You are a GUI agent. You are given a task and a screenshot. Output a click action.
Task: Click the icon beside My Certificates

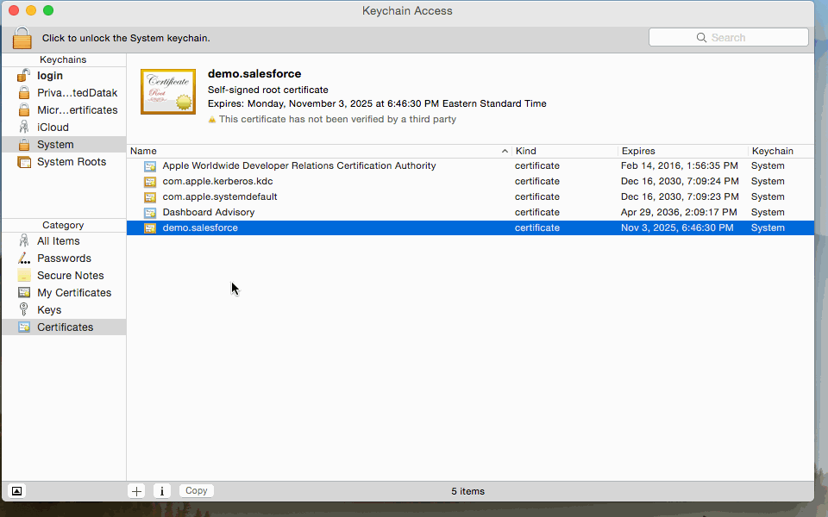24,292
